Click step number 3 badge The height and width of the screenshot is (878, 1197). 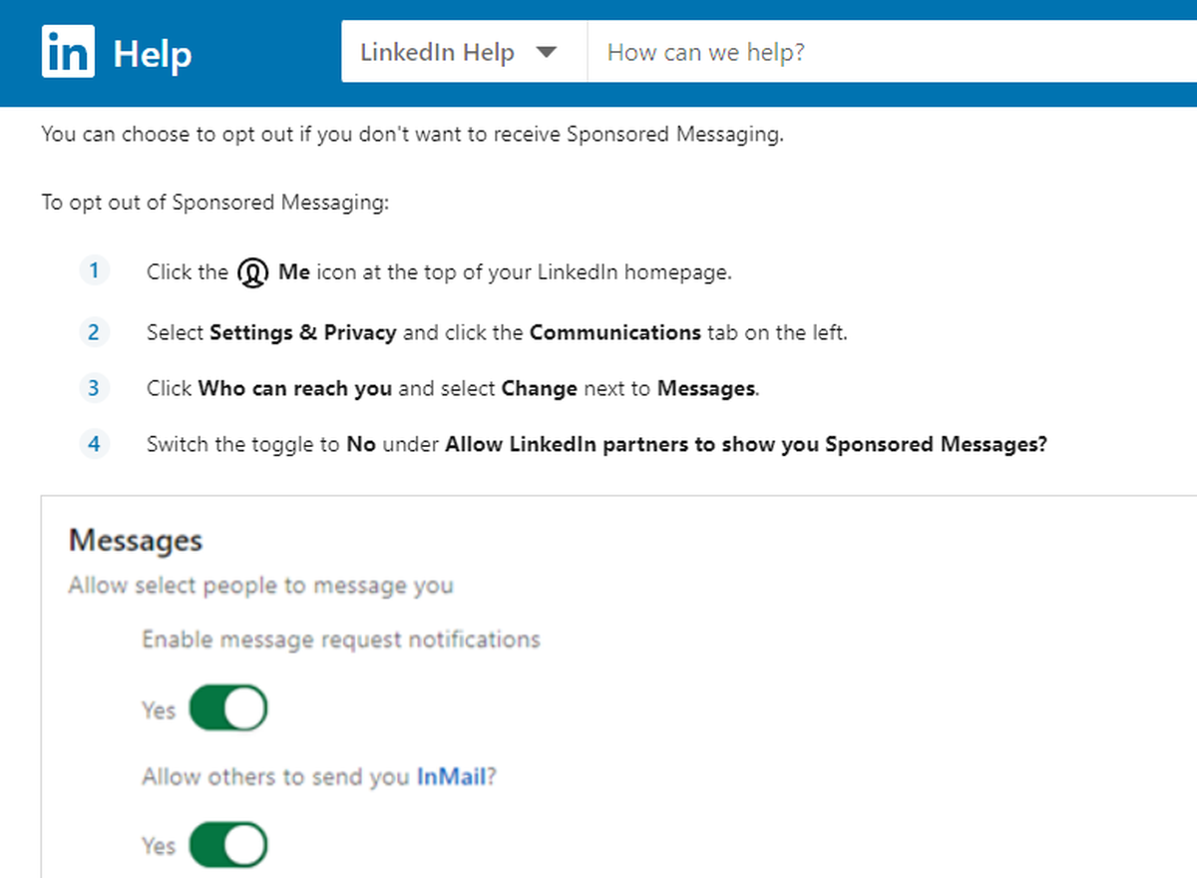point(94,387)
